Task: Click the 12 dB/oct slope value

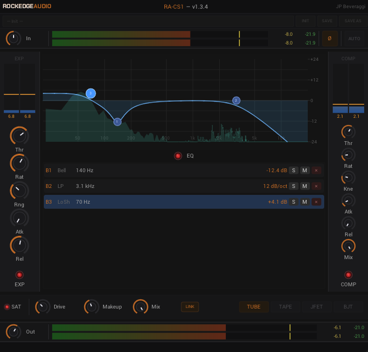Action: pos(275,186)
